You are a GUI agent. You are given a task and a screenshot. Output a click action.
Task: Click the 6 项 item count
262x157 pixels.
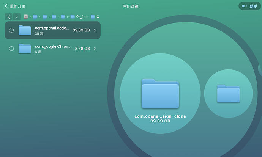38,52
